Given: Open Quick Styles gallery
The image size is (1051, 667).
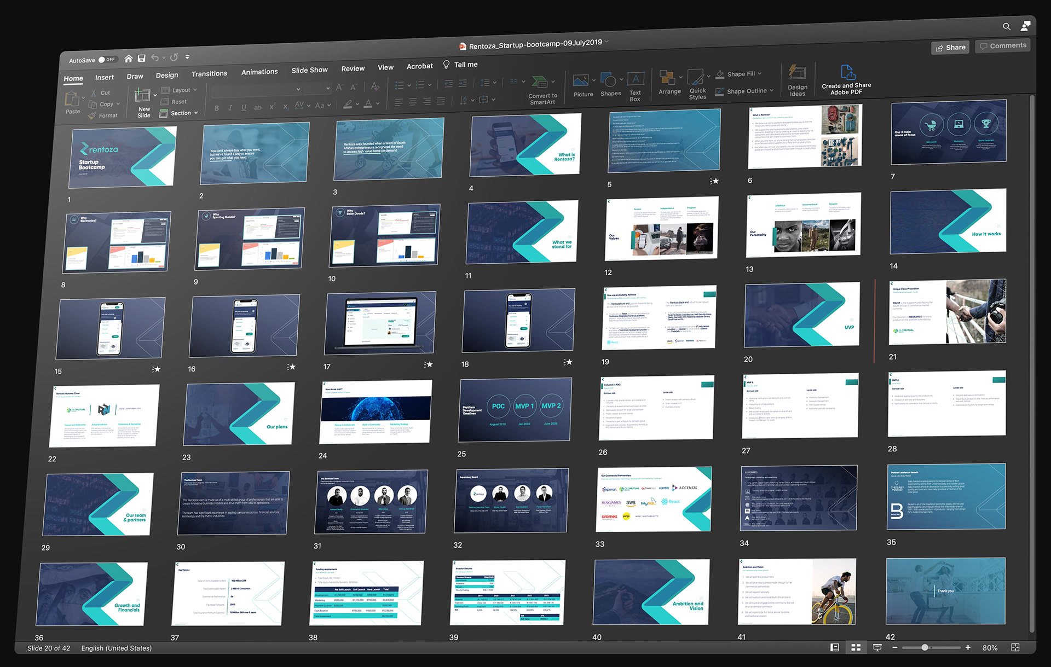Looking at the screenshot, I should click(x=698, y=84).
